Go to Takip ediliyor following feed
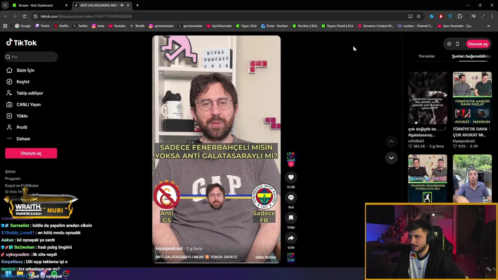Image resolution: width=498 pixels, height=280 pixels. point(25,93)
